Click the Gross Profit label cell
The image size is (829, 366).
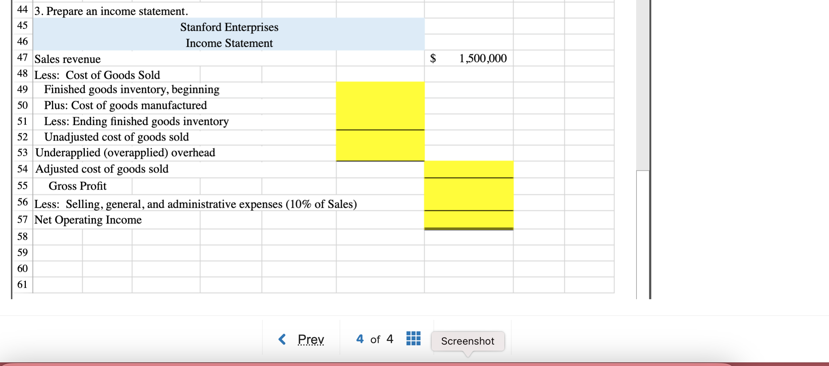tap(78, 186)
